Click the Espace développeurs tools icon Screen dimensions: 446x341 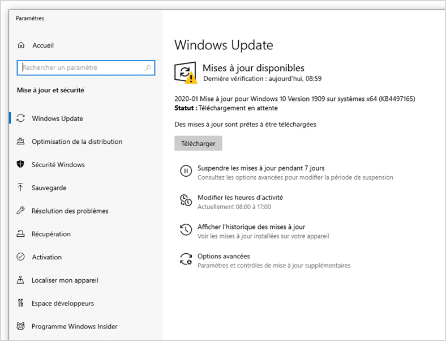(20, 303)
